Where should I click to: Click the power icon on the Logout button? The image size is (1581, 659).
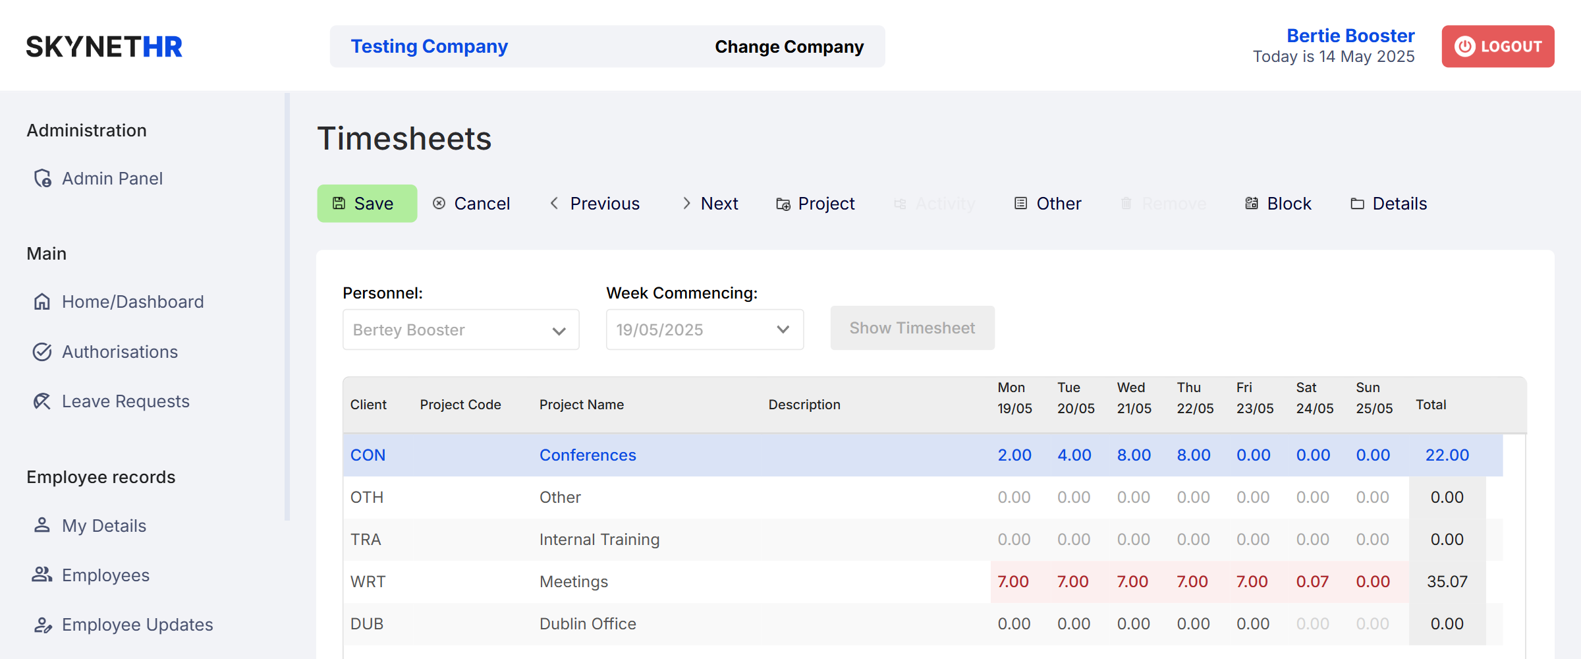(1464, 46)
